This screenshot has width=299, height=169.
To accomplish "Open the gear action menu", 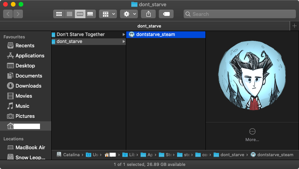I will click(x=129, y=14).
